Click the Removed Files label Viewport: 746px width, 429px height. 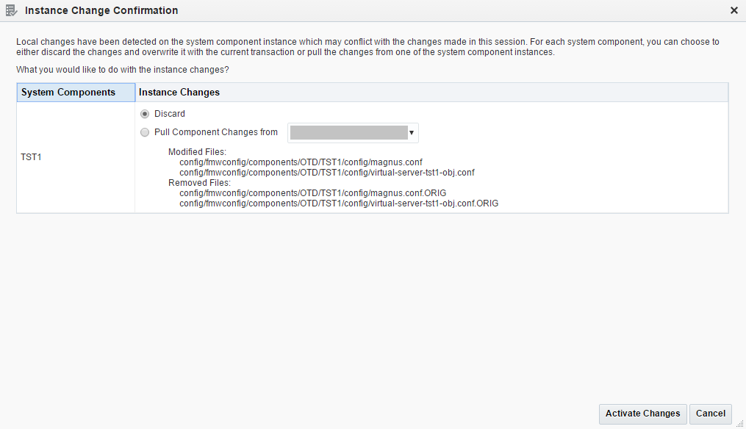pos(199,183)
